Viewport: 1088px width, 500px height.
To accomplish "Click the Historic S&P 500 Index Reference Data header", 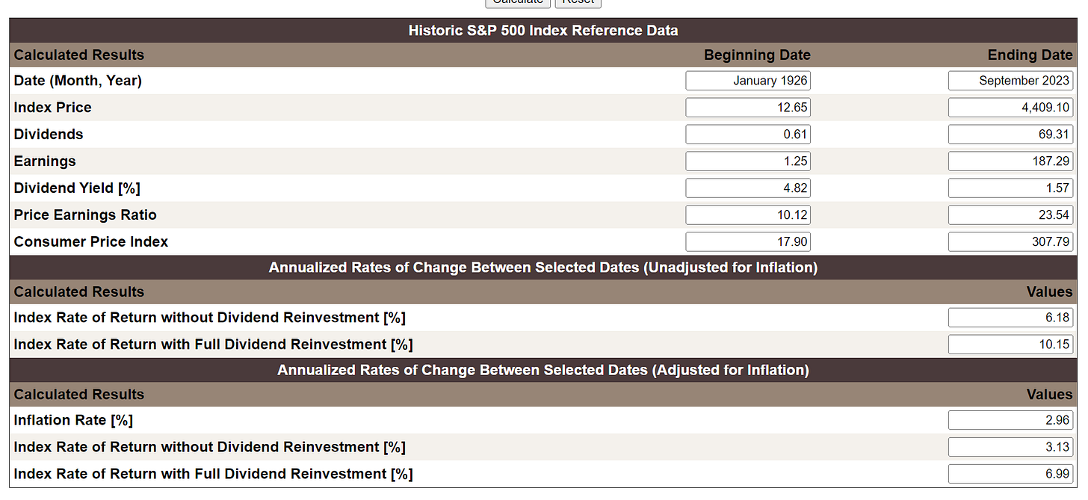I will [x=543, y=31].
